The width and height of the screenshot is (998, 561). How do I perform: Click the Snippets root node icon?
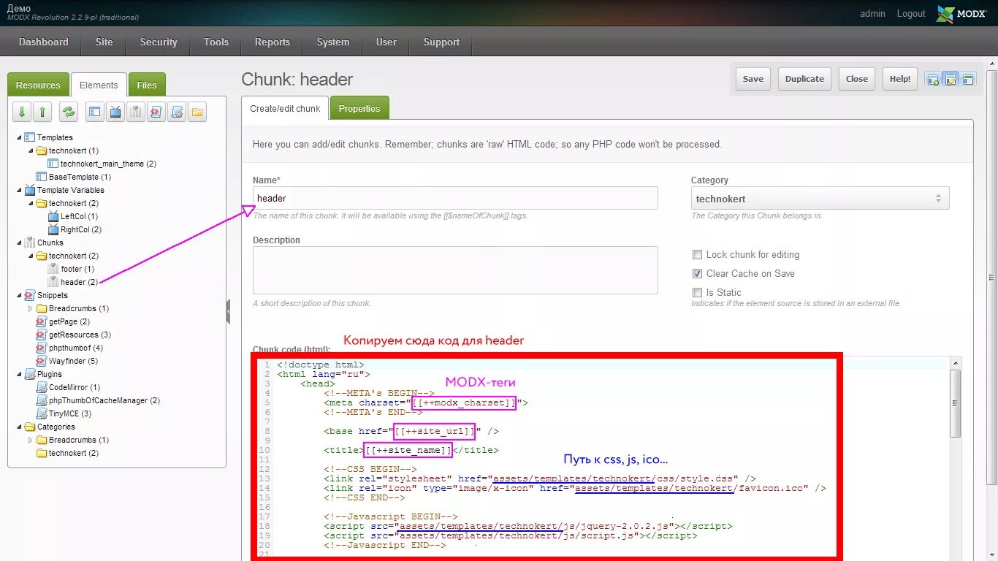point(29,295)
